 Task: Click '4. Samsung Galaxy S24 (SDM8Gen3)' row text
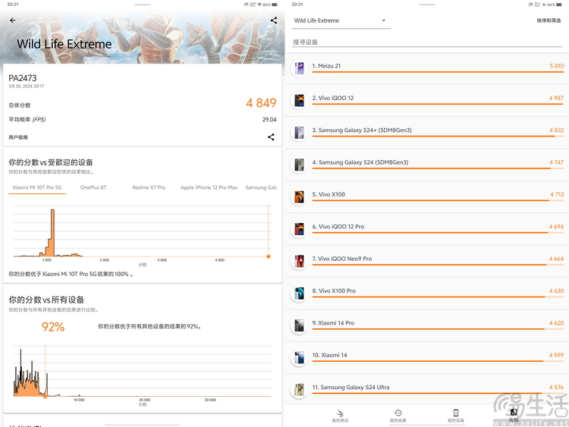coord(360,162)
